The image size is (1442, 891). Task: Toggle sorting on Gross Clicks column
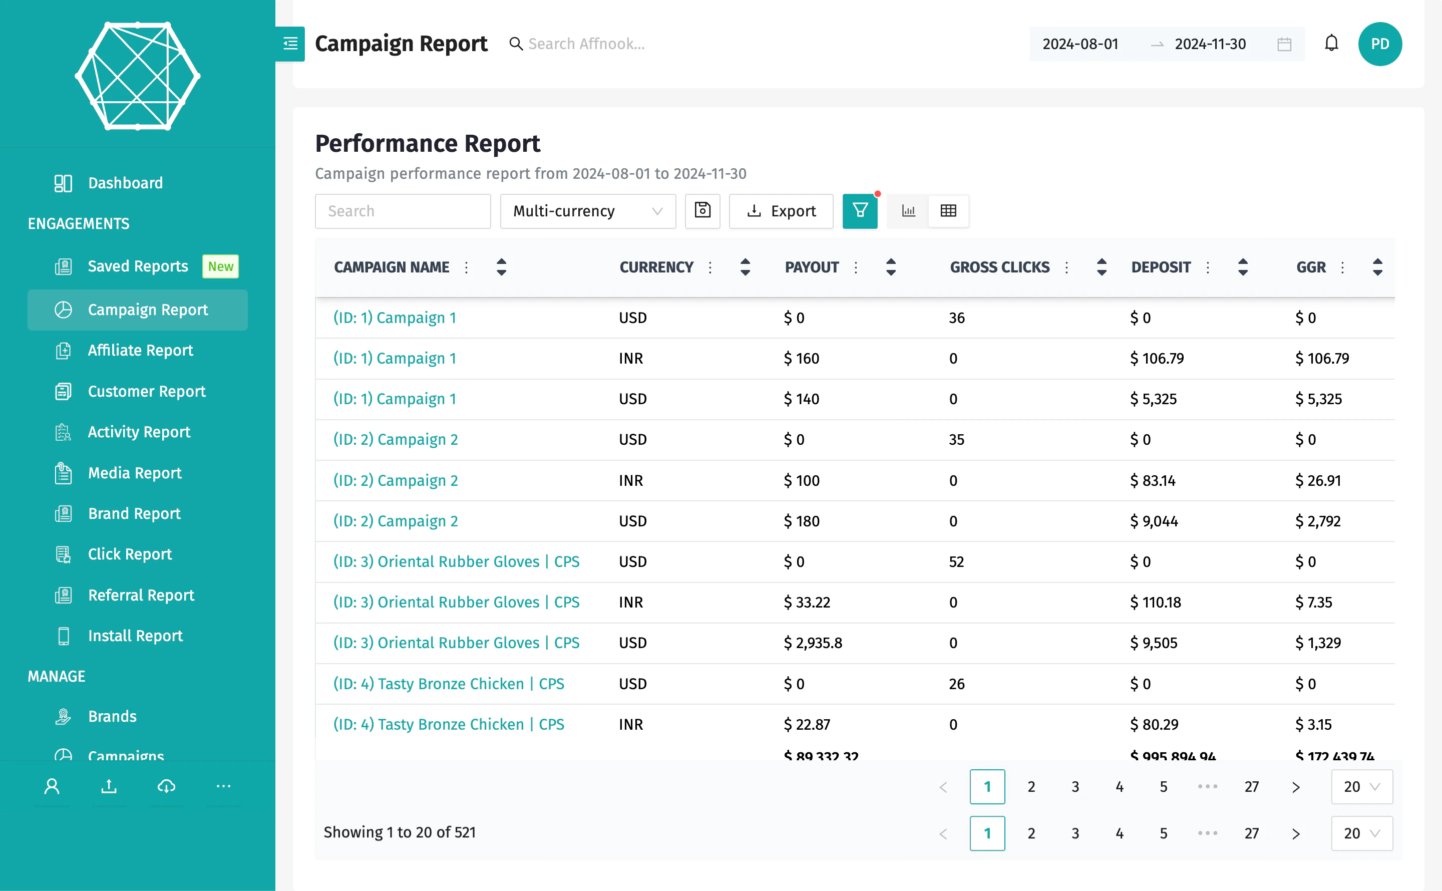tap(1101, 267)
